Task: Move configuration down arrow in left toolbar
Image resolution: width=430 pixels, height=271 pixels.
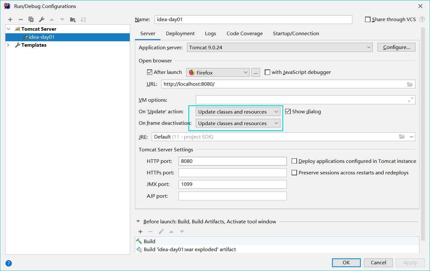Action: click(62, 20)
